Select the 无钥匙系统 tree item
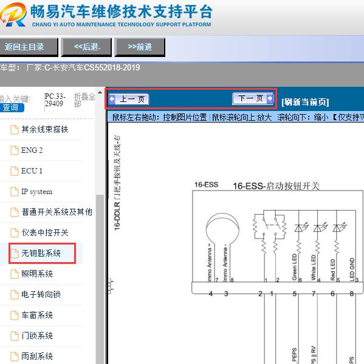This screenshot has height=364, width=364. [x=41, y=253]
